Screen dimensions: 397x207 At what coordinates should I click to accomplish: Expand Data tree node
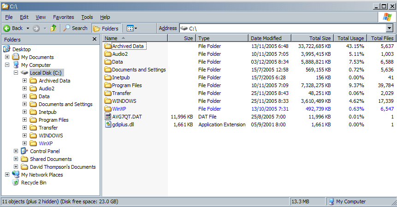coord(24,96)
